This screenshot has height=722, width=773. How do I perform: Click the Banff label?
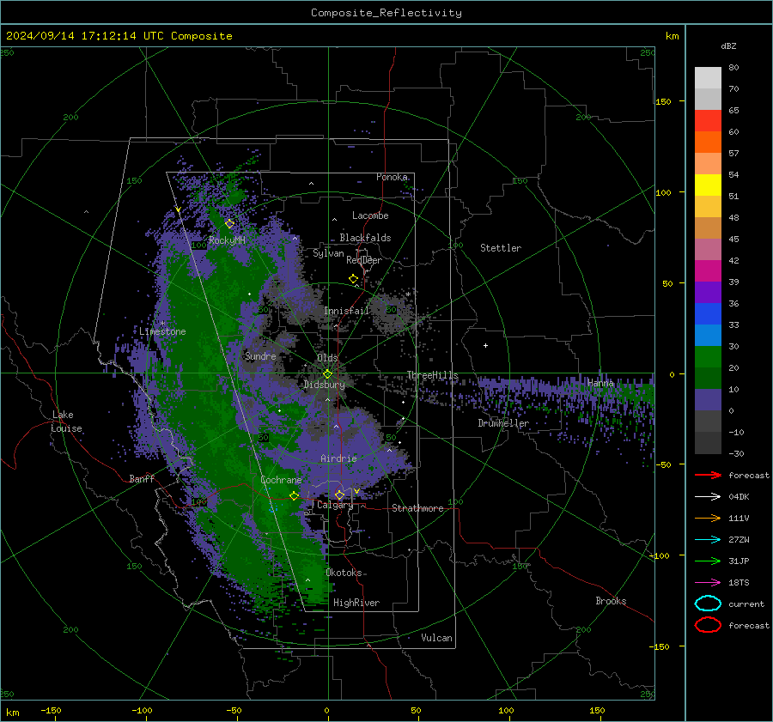142,478
